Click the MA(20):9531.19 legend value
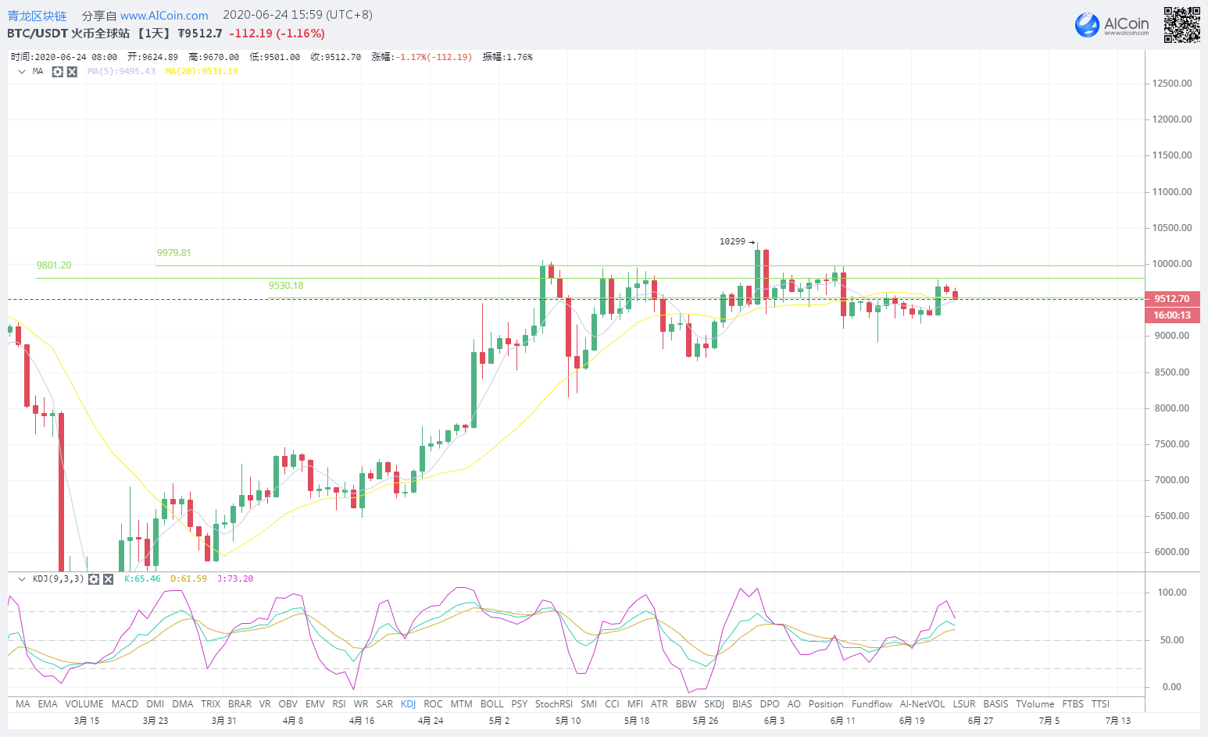Image resolution: width=1208 pixels, height=737 pixels. 202,72
